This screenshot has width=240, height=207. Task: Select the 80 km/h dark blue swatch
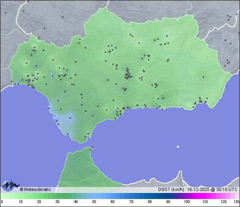pyautogui.click(x=150, y=196)
